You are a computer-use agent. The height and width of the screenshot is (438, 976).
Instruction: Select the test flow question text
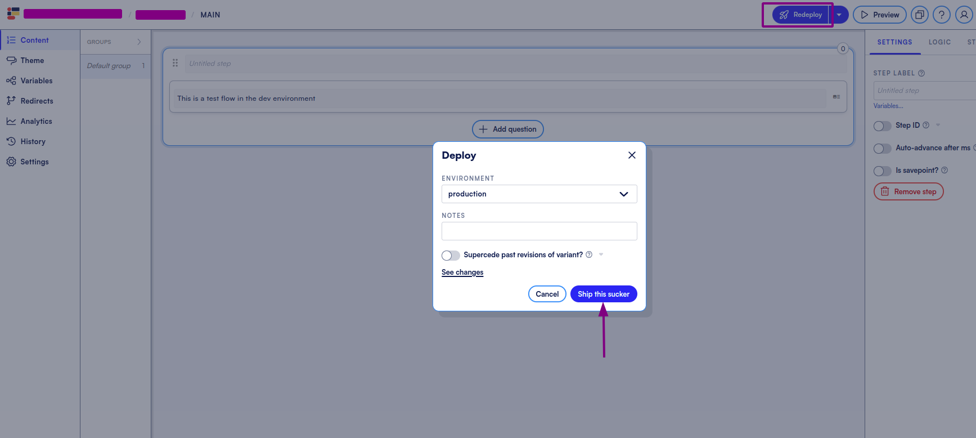coord(246,99)
